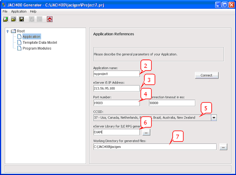The image size is (236, 175).
Task: Select Program Modules in the tree
Action: (x=37, y=48)
